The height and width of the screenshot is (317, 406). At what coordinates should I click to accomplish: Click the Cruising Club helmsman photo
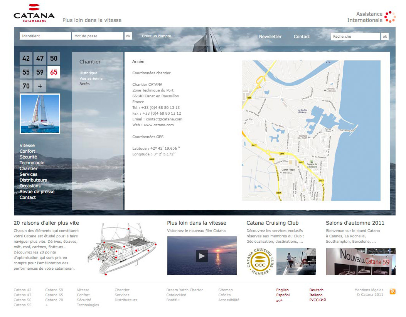pos(296,262)
